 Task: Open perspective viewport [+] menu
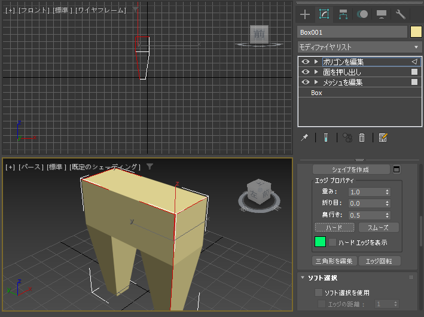[x=10, y=167]
